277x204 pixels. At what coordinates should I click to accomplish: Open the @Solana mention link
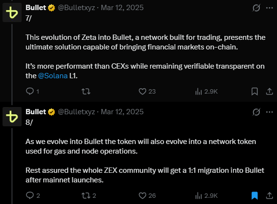53,76
